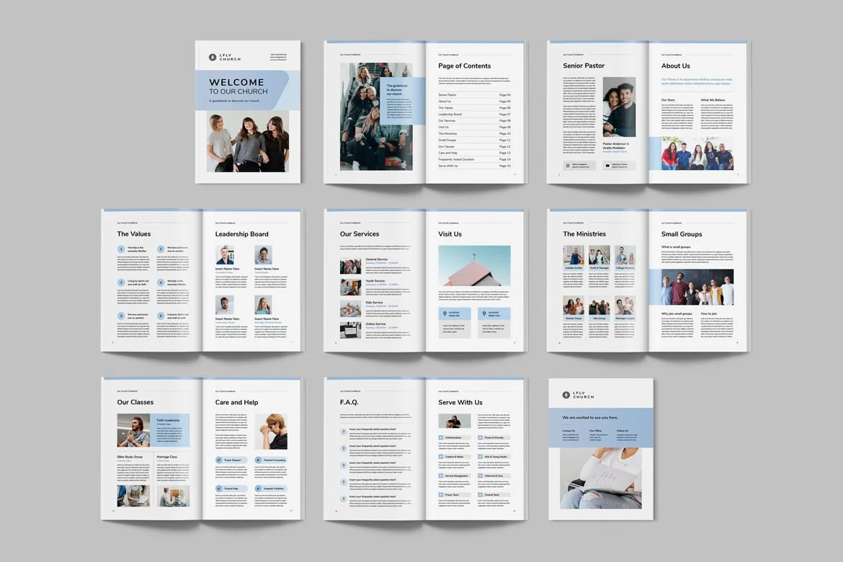Click the 'Our Classes' row in the contents list
The image size is (843, 562).
click(x=474, y=146)
